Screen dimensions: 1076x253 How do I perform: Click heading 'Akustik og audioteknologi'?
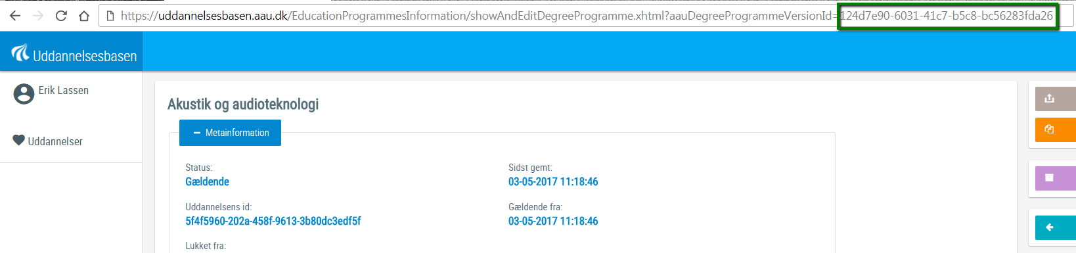pos(243,104)
